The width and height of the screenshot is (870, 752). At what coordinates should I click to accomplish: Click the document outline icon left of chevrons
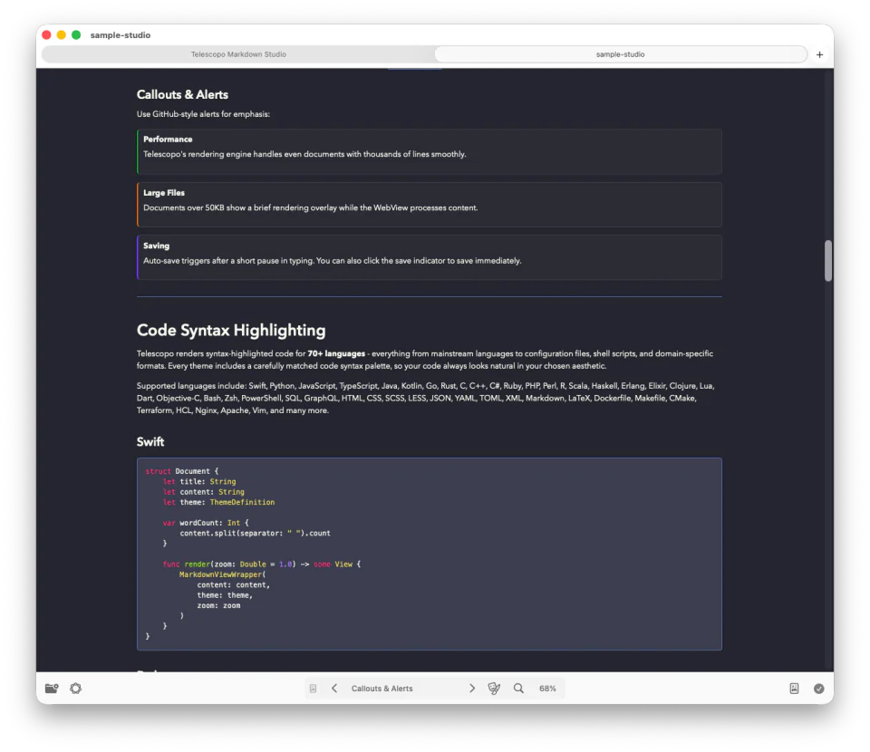point(313,689)
